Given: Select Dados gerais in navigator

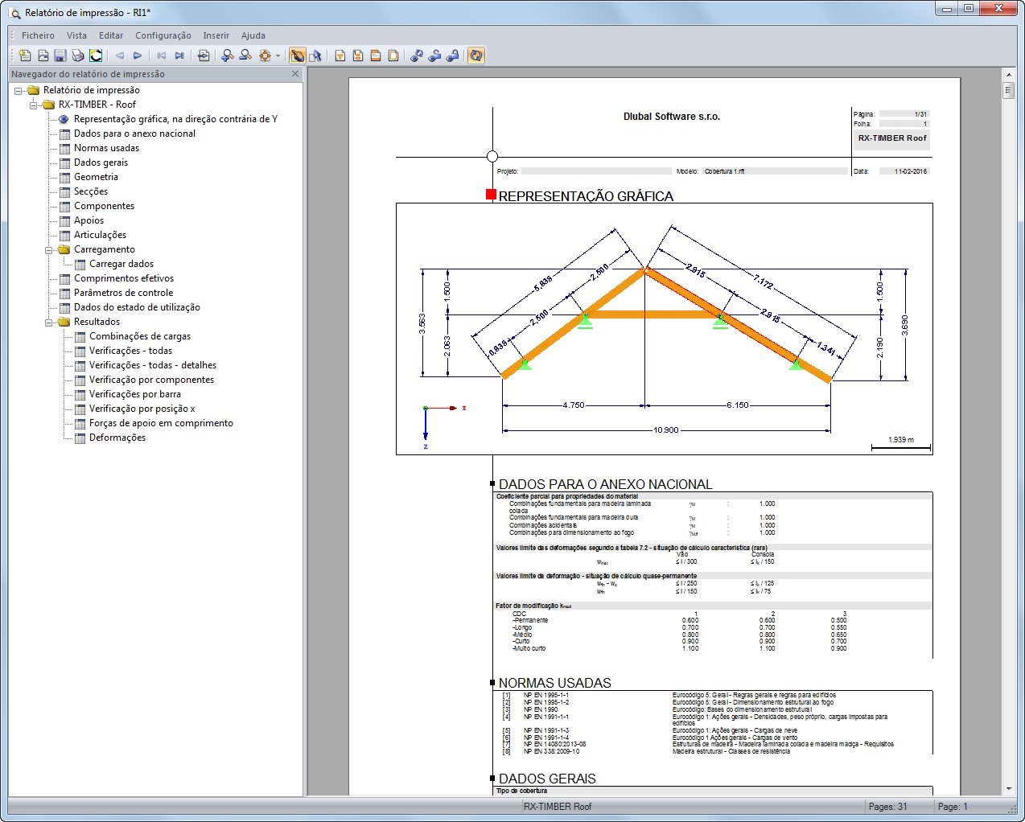Looking at the screenshot, I should coord(101,162).
